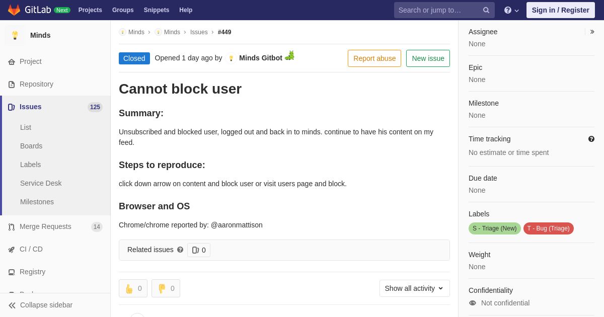Click the Assignee heading
This screenshot has height=317, width=604.
pyautogui.click(x=483, y=32)
